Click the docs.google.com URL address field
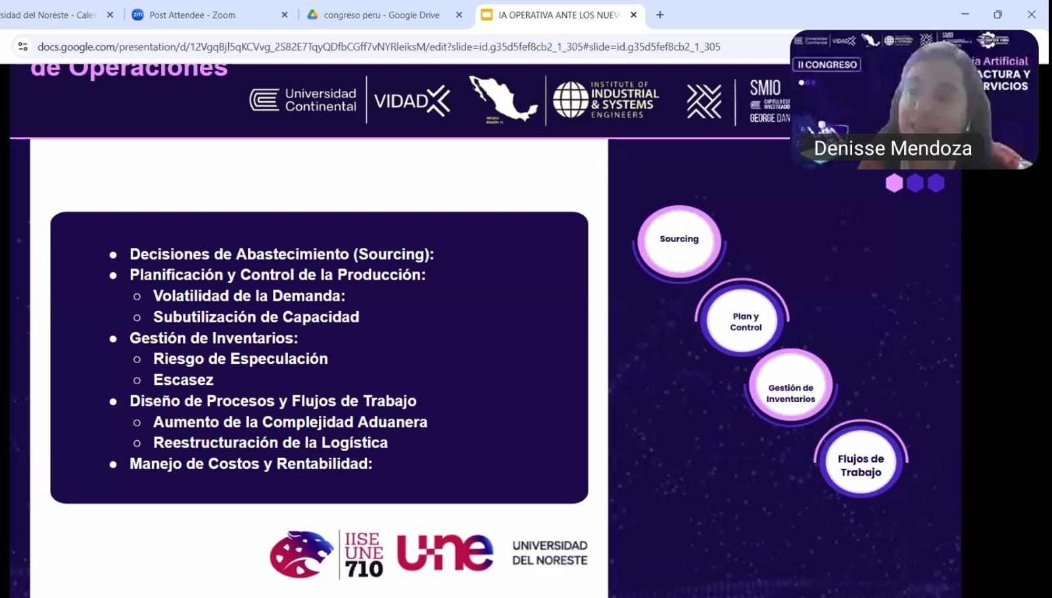 click(379, 47)
